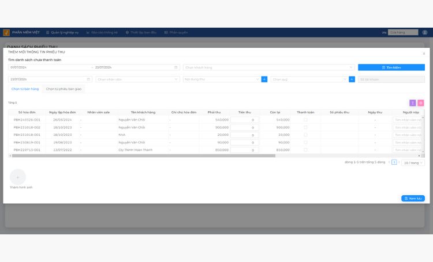Expand the 10 / trang page size selector
433x262 pixels.
coord(413,163)
